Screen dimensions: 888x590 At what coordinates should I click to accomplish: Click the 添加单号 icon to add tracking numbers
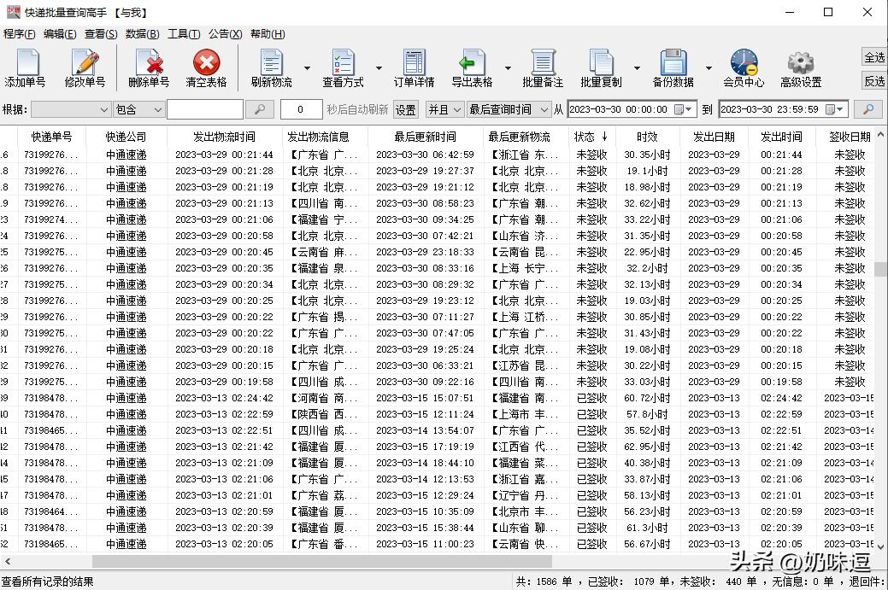pyautogui.click(x=26, y=68)
